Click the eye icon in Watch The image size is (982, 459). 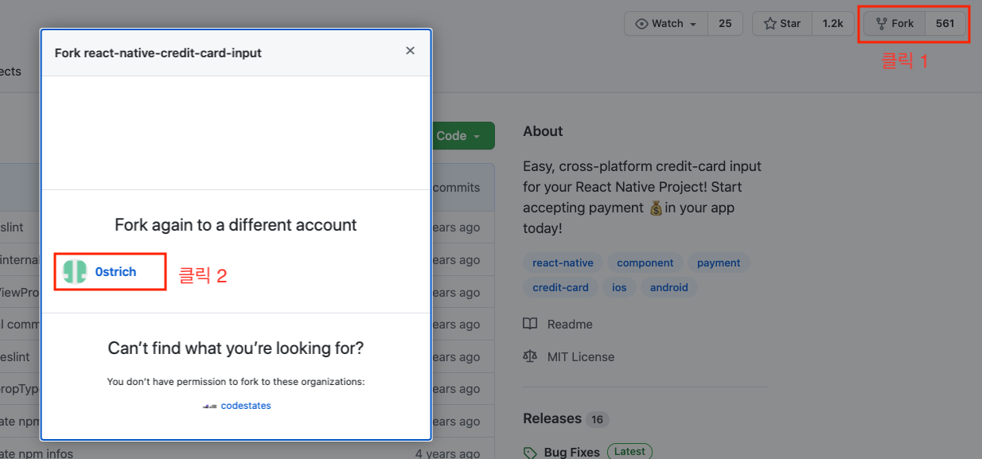coord(641,24)
